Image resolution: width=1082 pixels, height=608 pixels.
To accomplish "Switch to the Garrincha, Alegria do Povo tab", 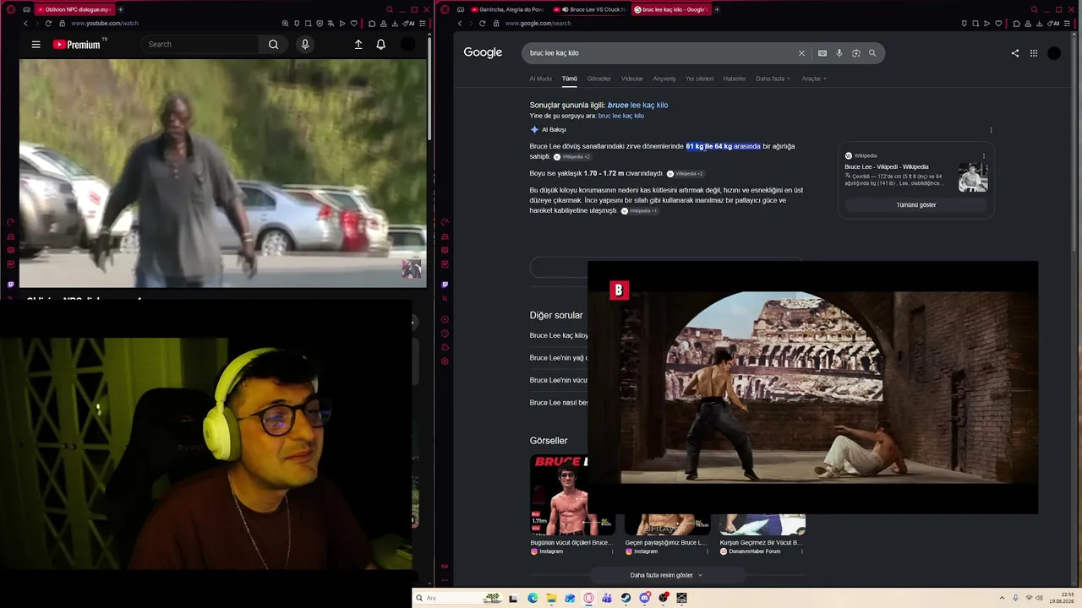I will (x=506, y=9).
